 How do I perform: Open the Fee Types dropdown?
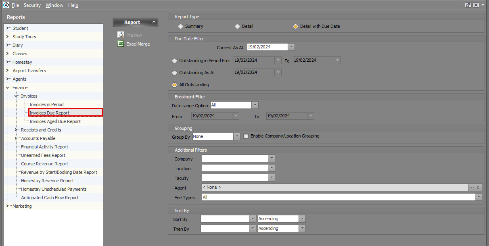click(479, 197)
